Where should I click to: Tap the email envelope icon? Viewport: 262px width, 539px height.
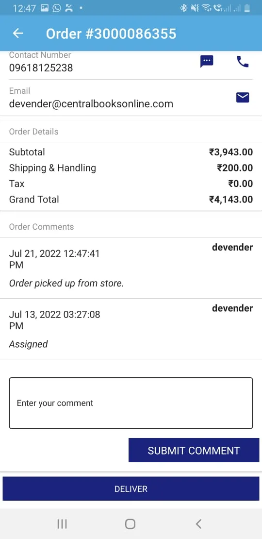pos(243,98)
